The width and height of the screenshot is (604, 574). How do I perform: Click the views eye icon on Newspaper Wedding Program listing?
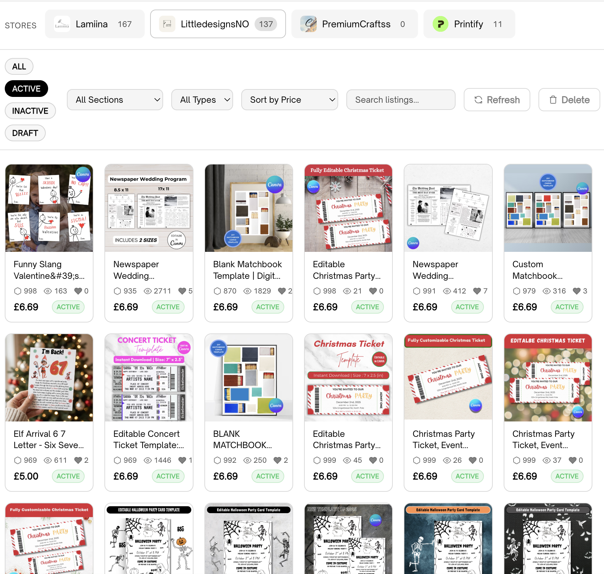pos(147,291)
